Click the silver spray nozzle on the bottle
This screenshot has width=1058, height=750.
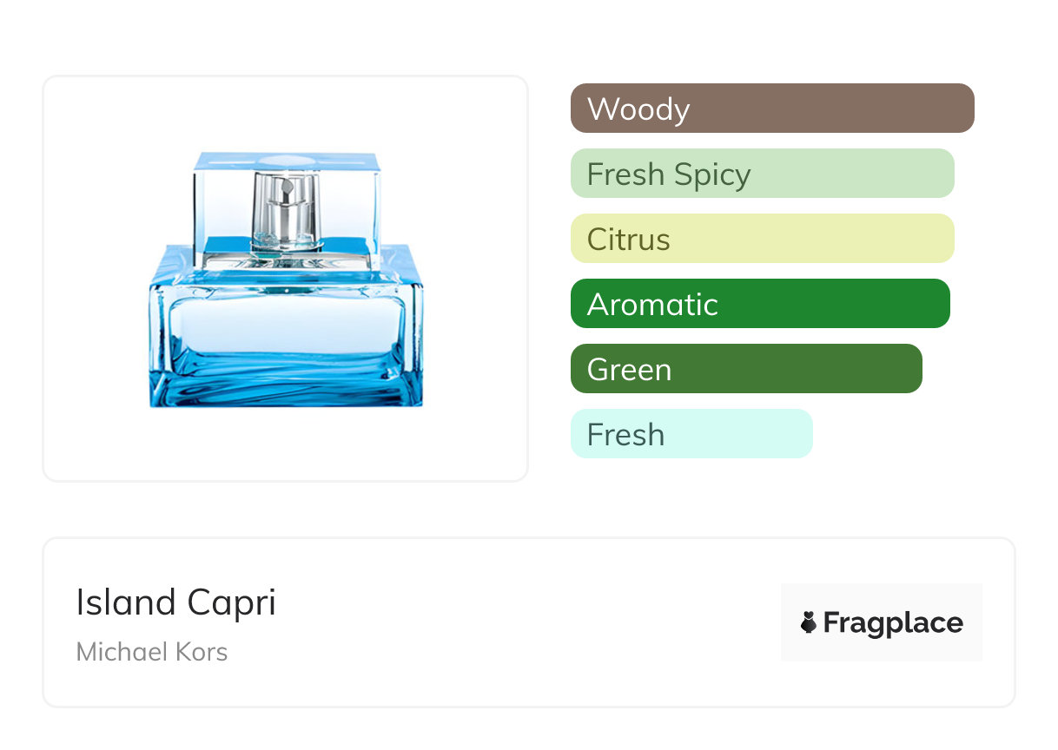(282, 208)
